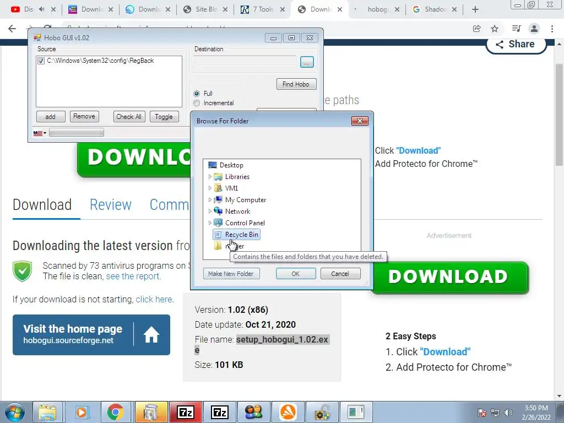Click the Share button on webpage
Image resolution: width=564 pixels, height=423 pixels.
[x=516, y=44]
